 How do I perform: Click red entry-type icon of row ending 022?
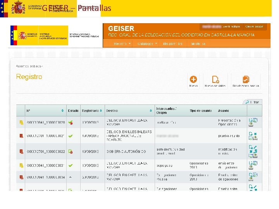click(x=21, y=151)
